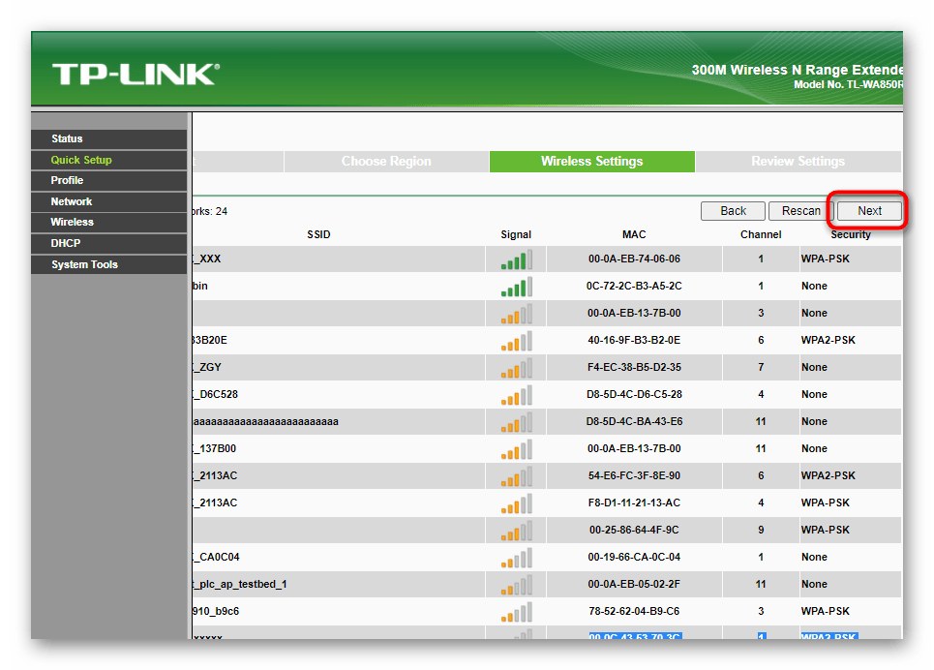The height and width of the screenshot is (670, 934).
Task: Open the Status menu in sidebar
Action: (68, 139)
